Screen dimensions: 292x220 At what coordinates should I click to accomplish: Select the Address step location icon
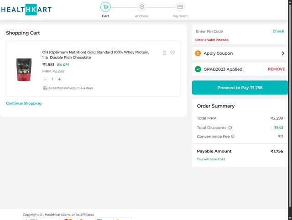point(142,7)
